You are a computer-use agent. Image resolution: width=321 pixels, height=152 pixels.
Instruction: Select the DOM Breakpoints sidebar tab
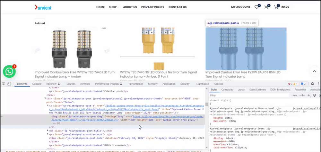point(280,89)
